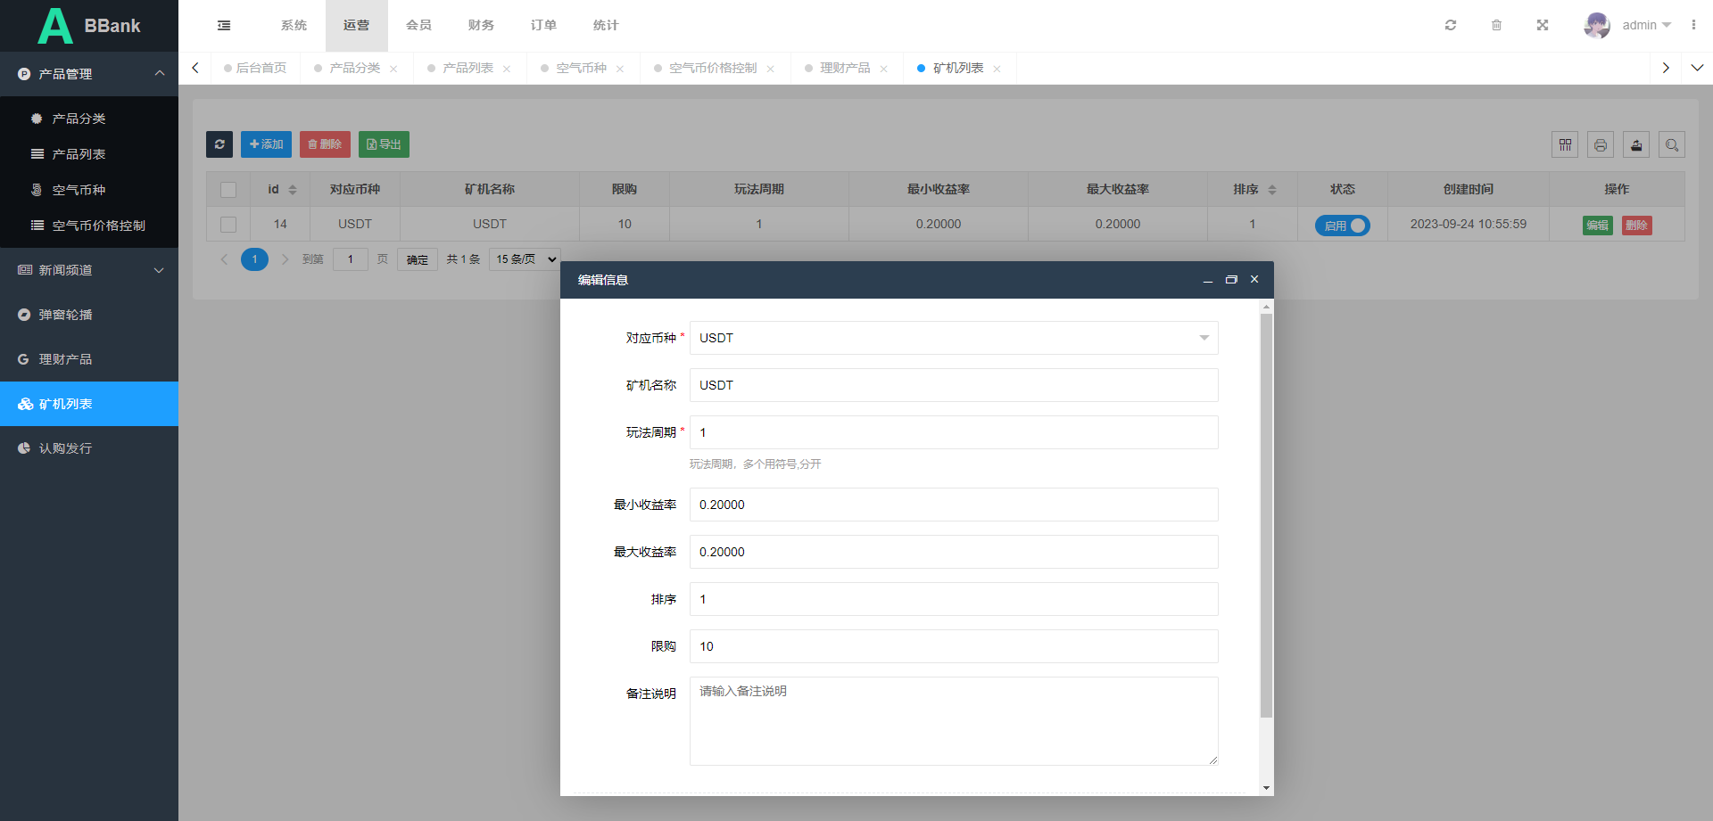
Task: Click the trash clear-cache icon in header
Action: coord(1496,26)
